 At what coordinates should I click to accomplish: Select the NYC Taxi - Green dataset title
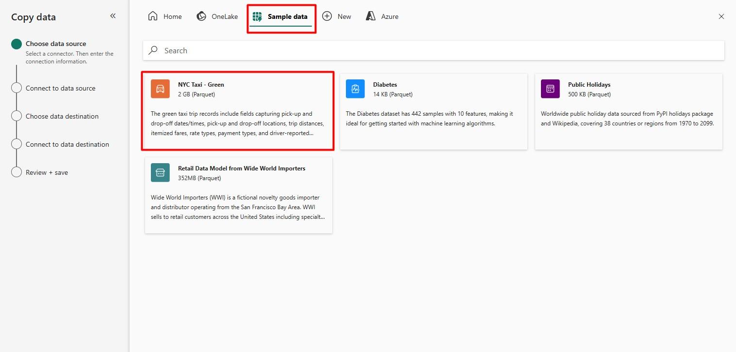coord(201,85)
